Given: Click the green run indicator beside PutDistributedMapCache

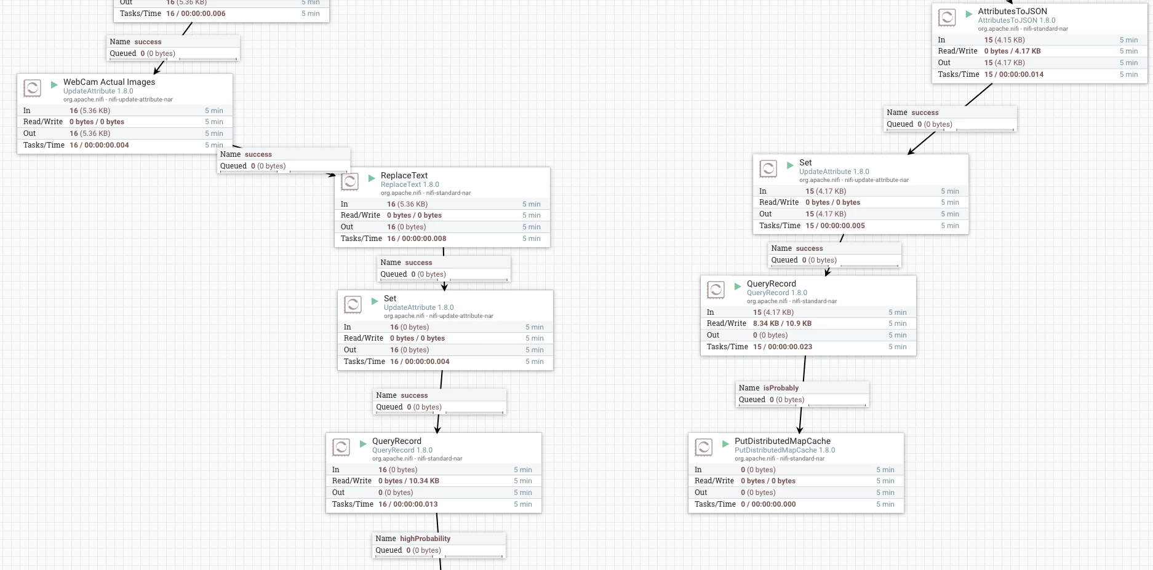Looking at the screenshot, I should click(x=725, y=443).
